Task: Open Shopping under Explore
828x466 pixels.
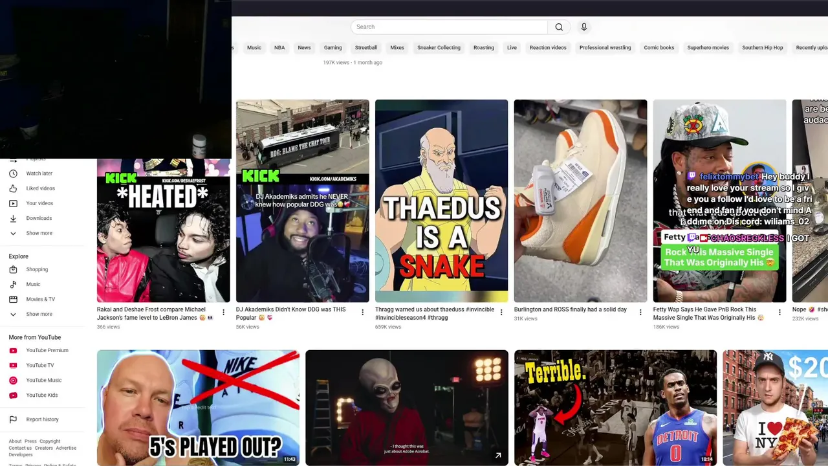Action: (x=37, y=269)
